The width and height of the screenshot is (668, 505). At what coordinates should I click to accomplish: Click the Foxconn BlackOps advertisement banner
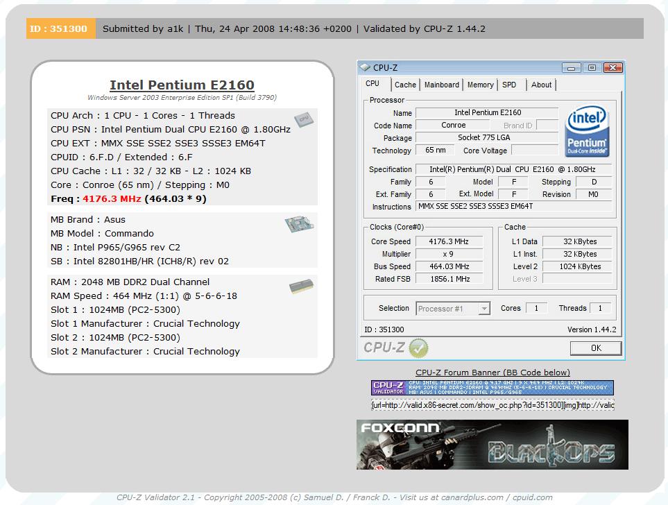click(492, 445)
